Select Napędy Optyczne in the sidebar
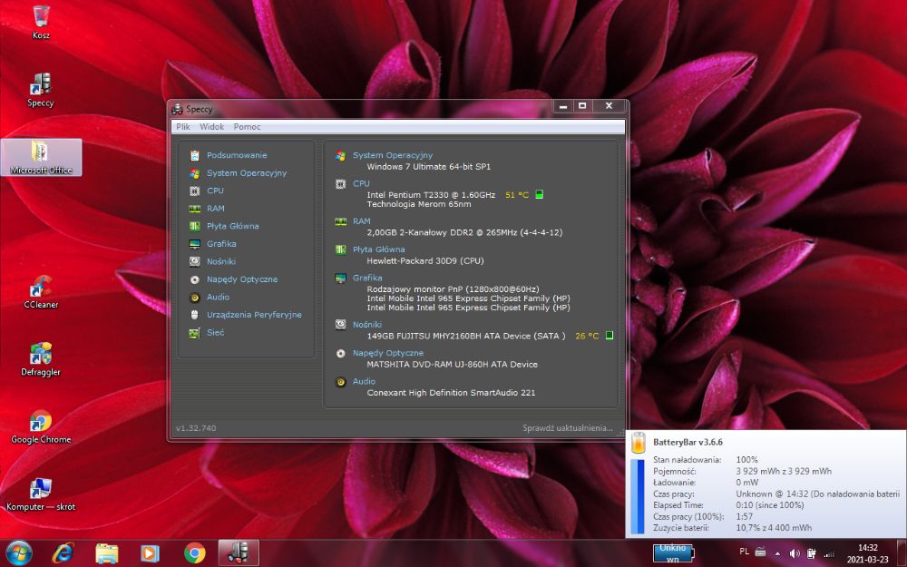This screenshot has width=907, height=567. 242,279
